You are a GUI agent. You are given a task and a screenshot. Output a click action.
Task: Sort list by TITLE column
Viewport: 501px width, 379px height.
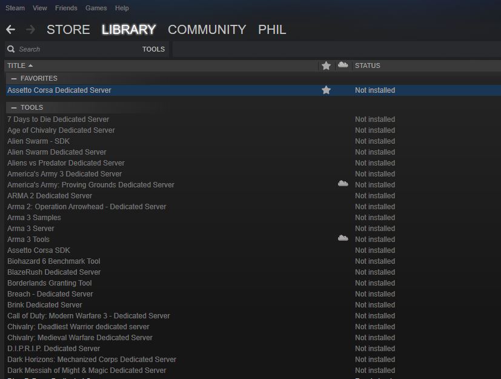click(20, 65)
